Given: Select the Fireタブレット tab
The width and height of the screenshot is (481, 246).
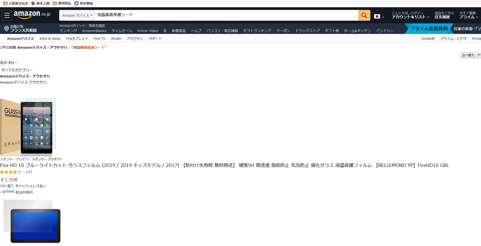Looking at the screenshot, I should (77, 38).
